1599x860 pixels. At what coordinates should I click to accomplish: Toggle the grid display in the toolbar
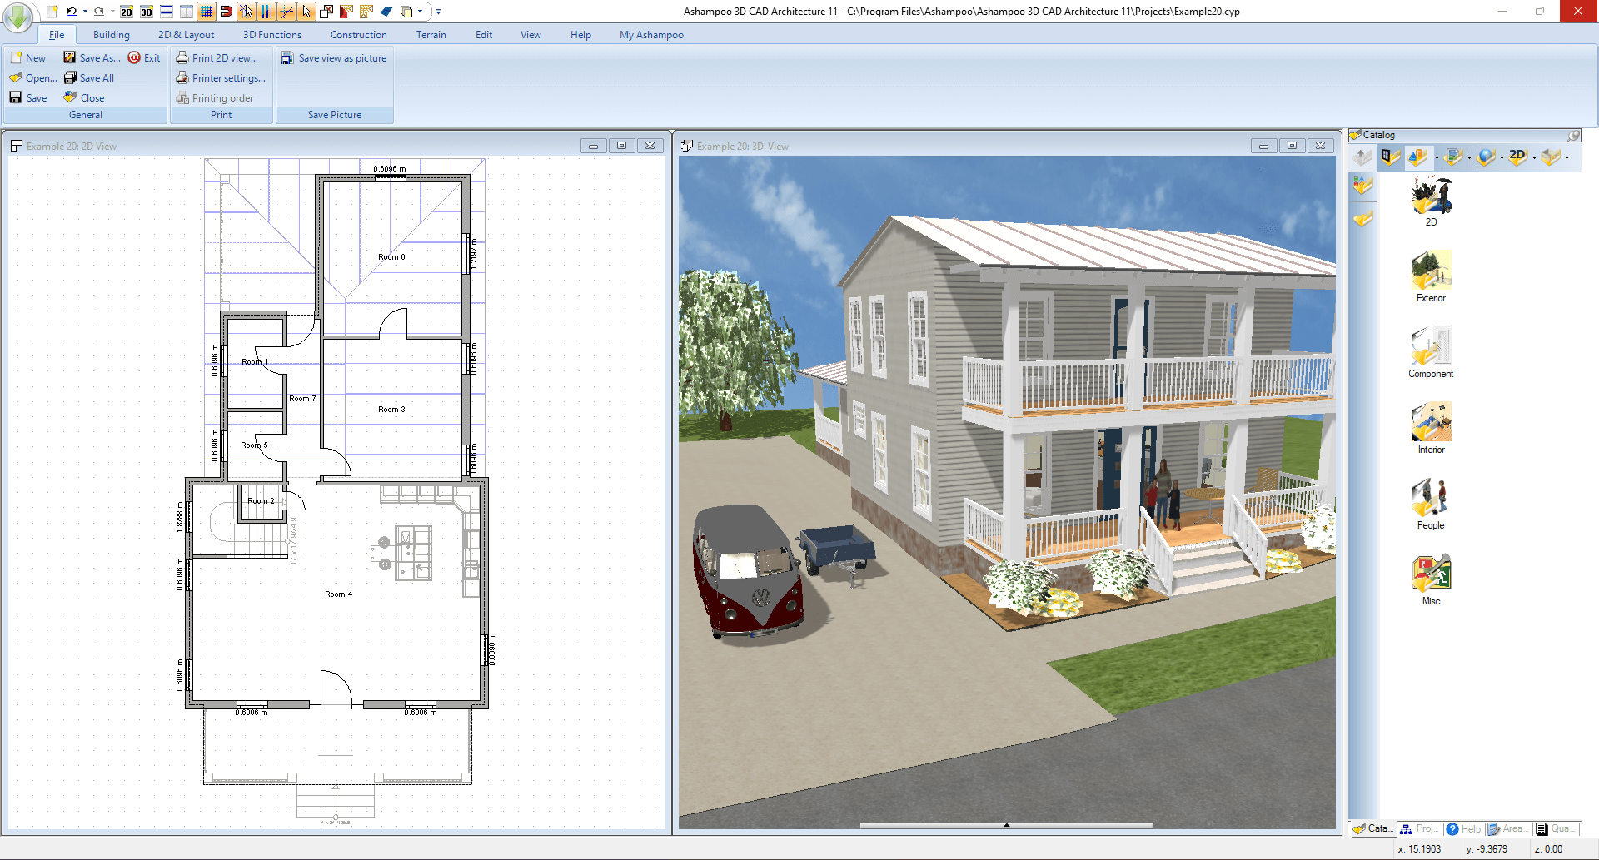[x=206, y=12]
